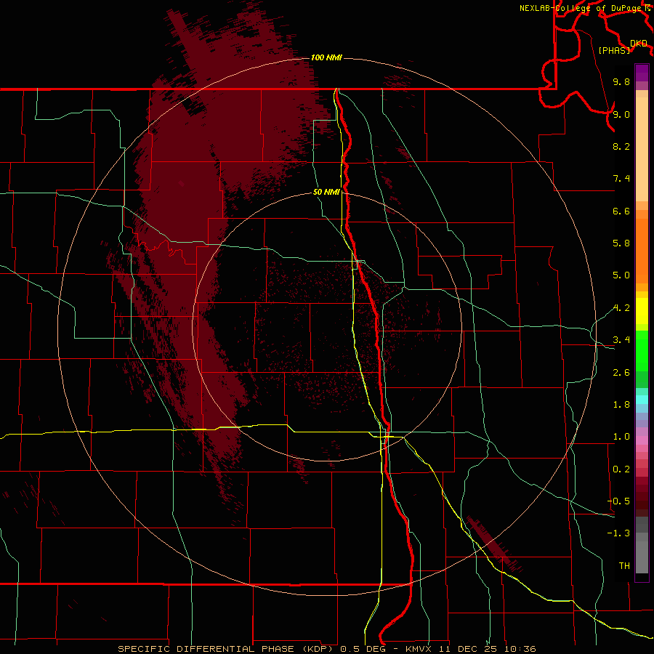
Task: Click the 10:36 timestamp
Action: click(520, 649)
